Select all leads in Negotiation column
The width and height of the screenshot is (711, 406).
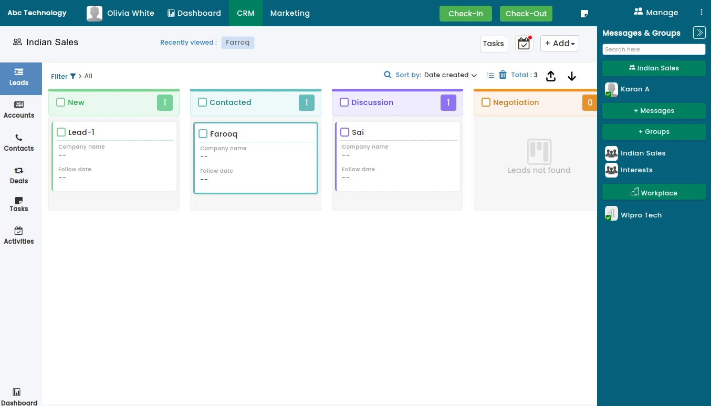click(x=486, y=102)
